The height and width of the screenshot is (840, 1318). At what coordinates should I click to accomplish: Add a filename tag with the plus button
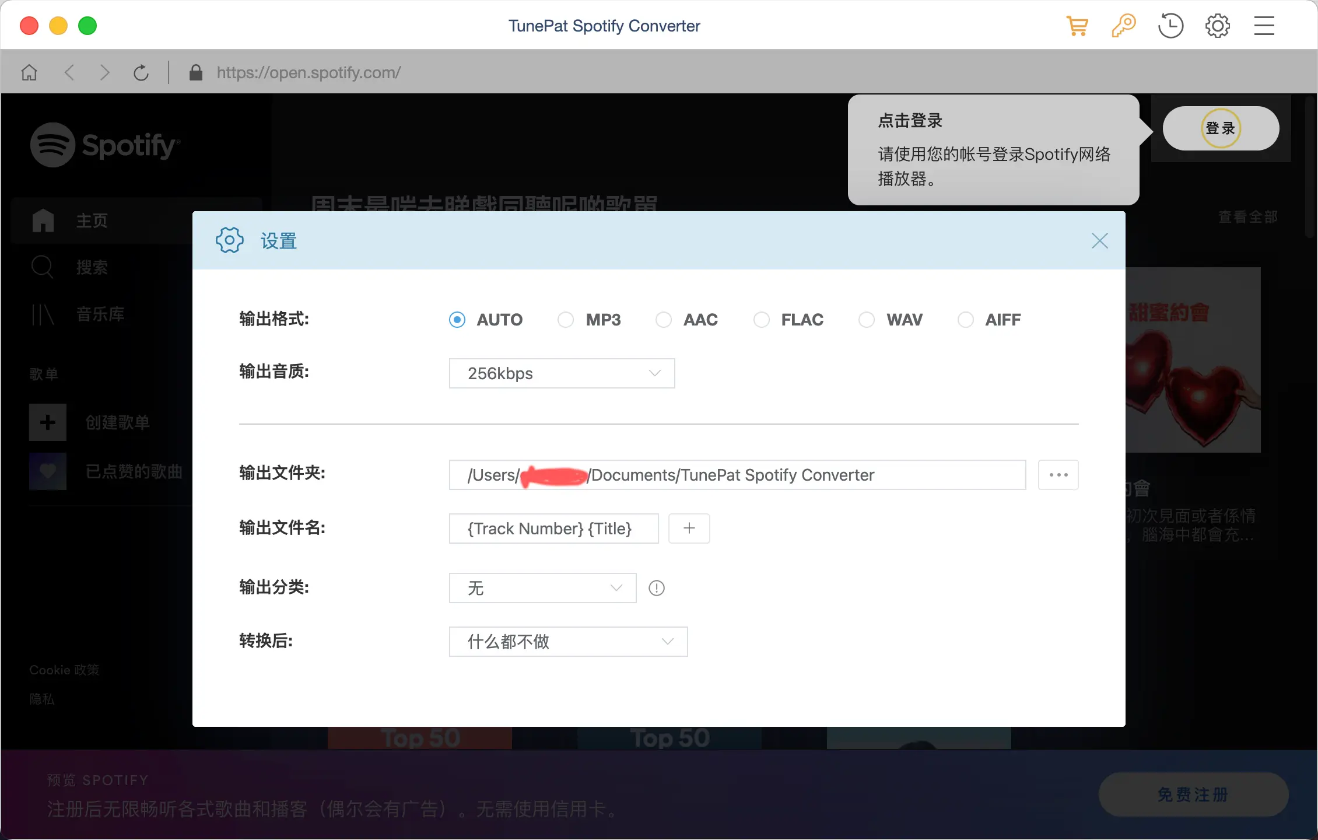point(689,528)
